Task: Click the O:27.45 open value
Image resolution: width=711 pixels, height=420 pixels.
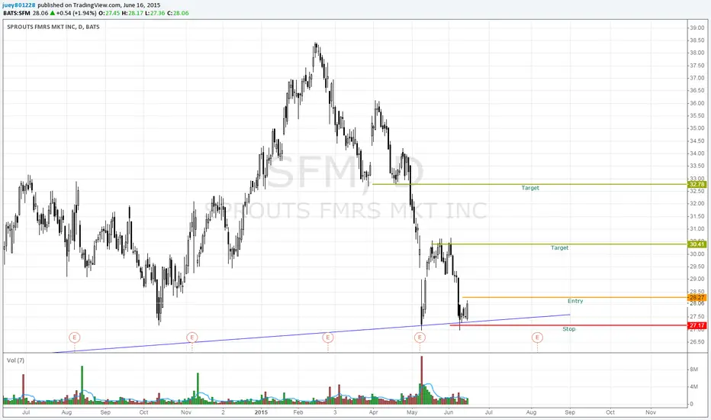Action: (109, 13)
